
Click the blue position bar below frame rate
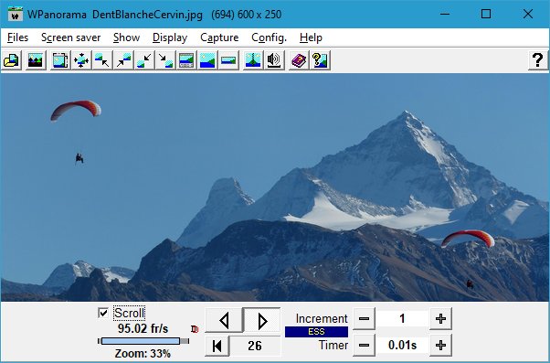(x=143, y=340)
